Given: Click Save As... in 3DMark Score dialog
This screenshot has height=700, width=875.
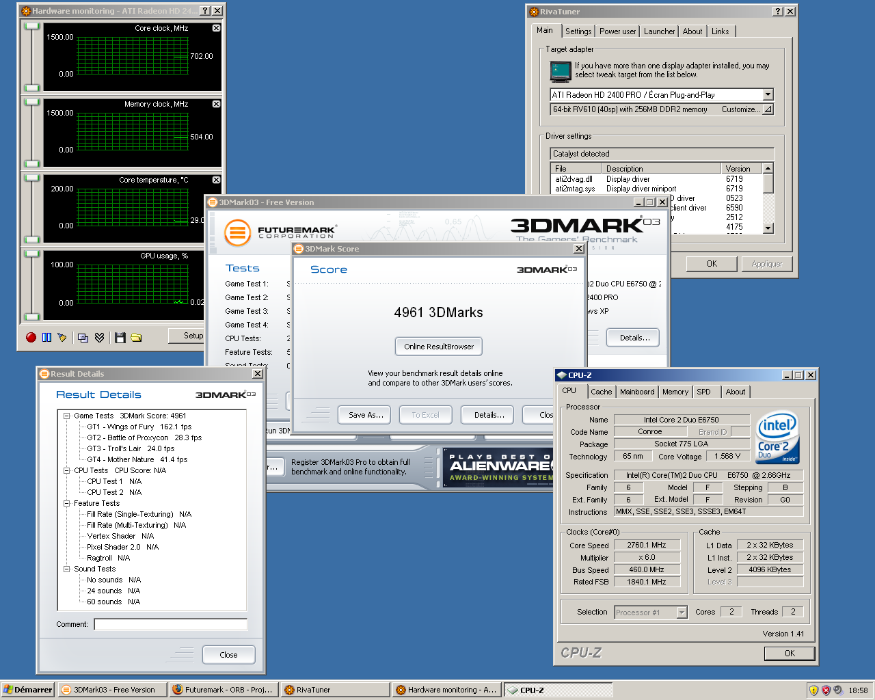Looking at the screenshot, I should coord(366,415).
